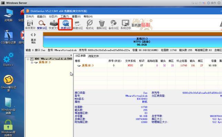Switch to the 分区参数 tab

point(80,56)
